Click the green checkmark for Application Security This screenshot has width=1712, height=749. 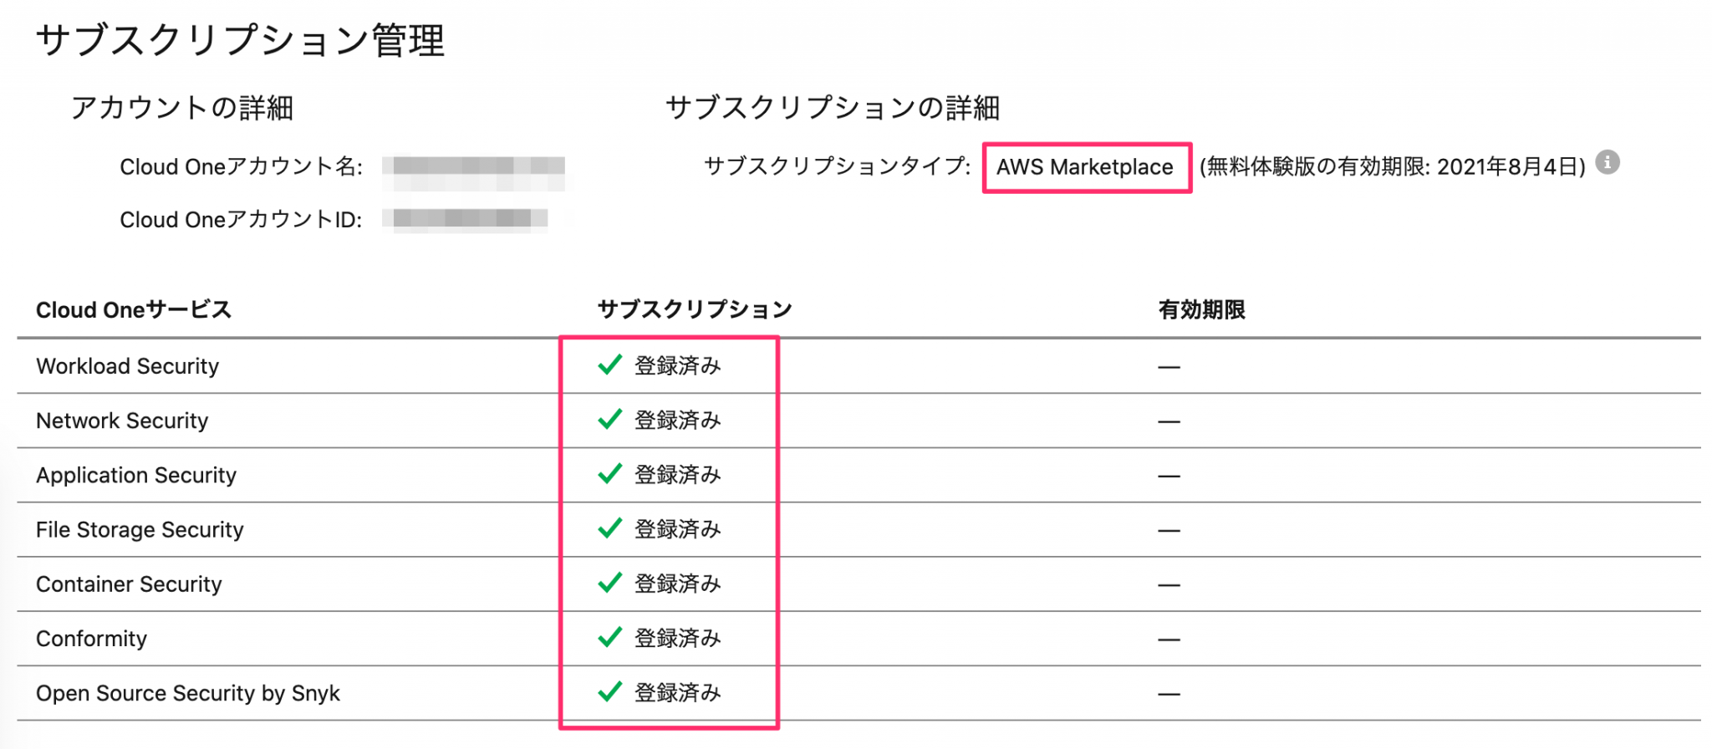coord(610,474)
